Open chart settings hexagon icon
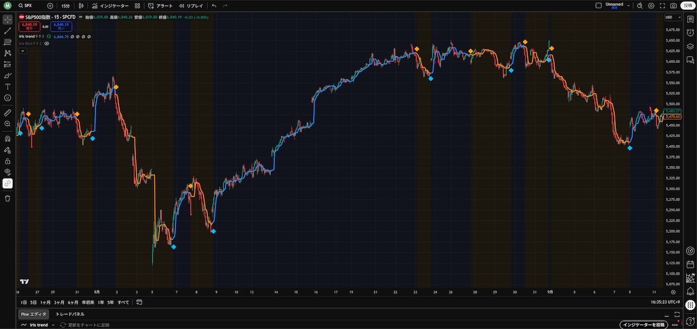 pos(651,6)
